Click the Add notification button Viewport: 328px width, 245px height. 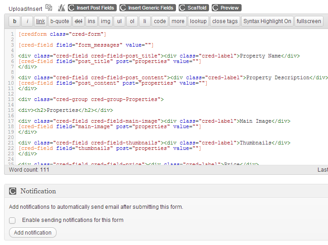33,233
